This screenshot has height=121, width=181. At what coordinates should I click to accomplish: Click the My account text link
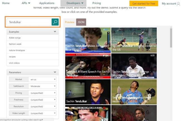[169, 4]
